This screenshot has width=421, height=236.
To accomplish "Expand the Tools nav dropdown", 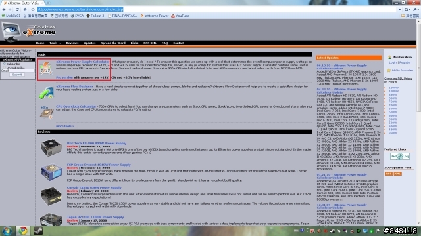I will 55,43.
